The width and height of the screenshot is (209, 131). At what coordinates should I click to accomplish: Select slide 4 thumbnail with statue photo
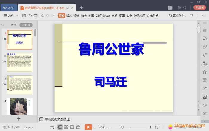tap(20, 107)
